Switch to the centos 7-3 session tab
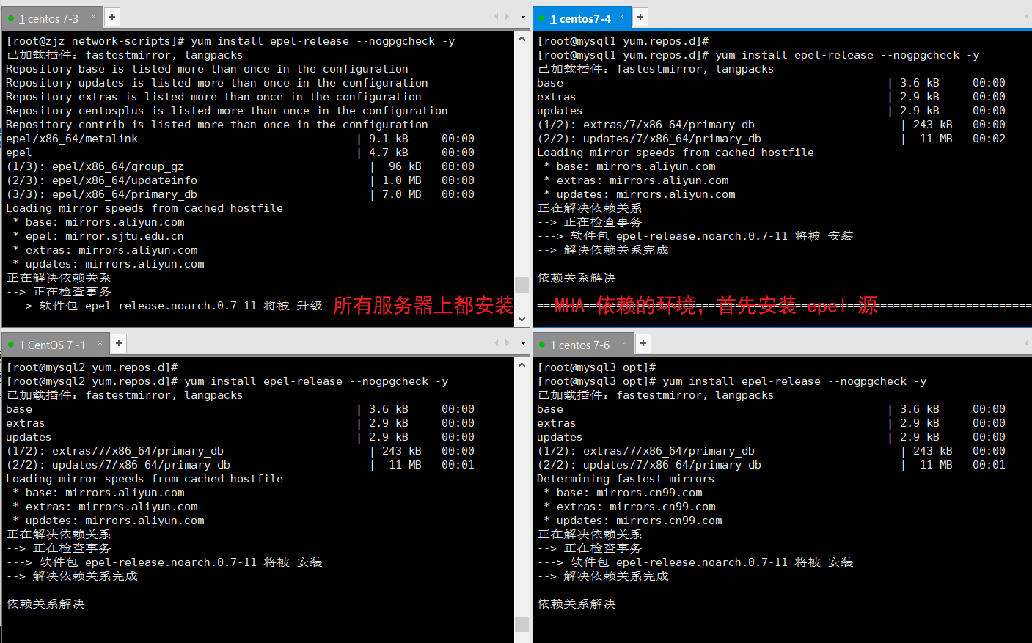The height and width of the screenshot is (643, 1032). [x=52, y=18]
